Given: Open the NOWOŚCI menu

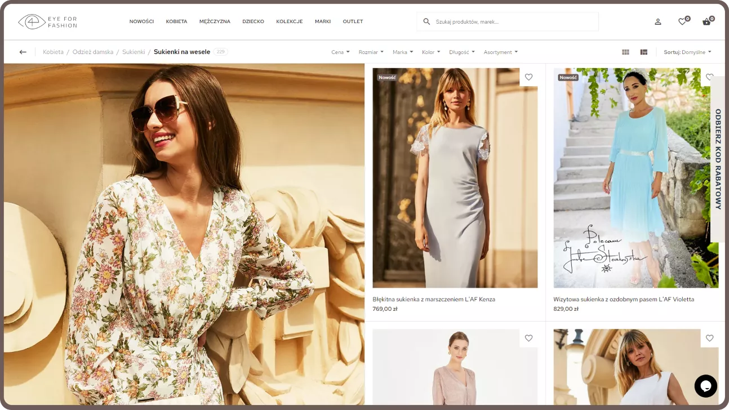Looking at the screenshot, I should 141,21.
